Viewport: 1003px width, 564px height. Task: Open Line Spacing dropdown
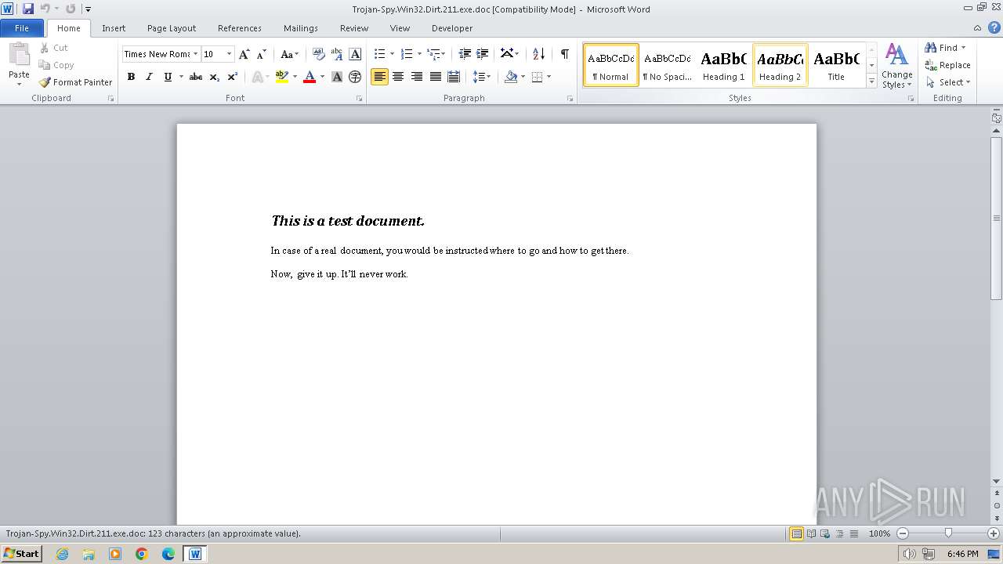pyautogui.click(x=481, y=77)
